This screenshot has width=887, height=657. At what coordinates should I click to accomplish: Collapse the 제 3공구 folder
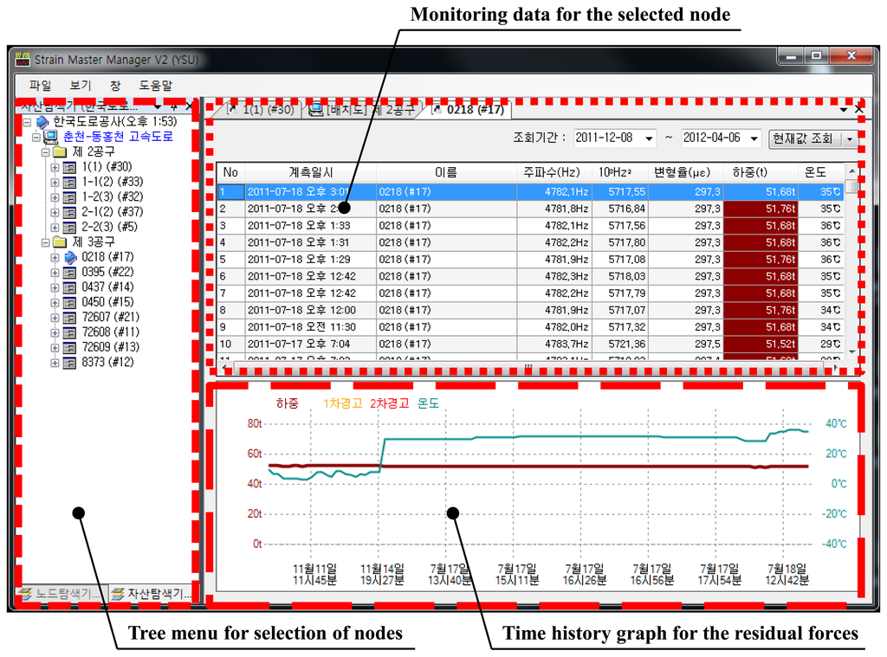[x=45, y=242]
